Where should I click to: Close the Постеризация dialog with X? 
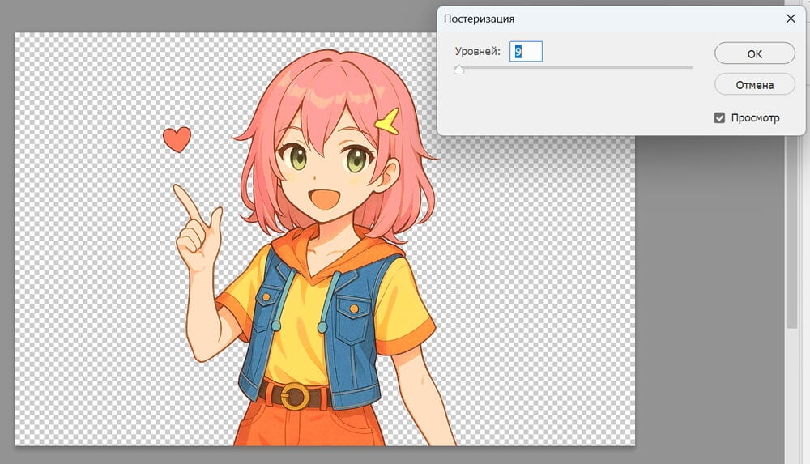coord(791,17)
